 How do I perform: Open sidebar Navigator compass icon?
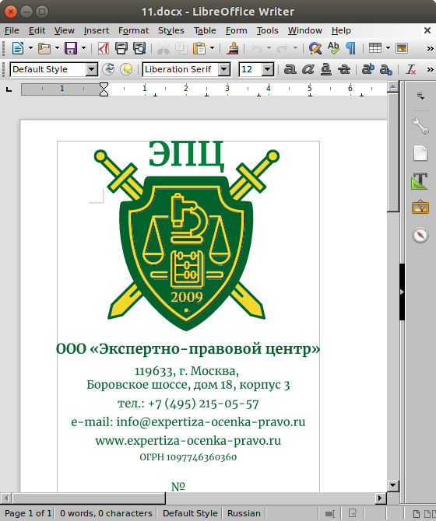(420, 235)
